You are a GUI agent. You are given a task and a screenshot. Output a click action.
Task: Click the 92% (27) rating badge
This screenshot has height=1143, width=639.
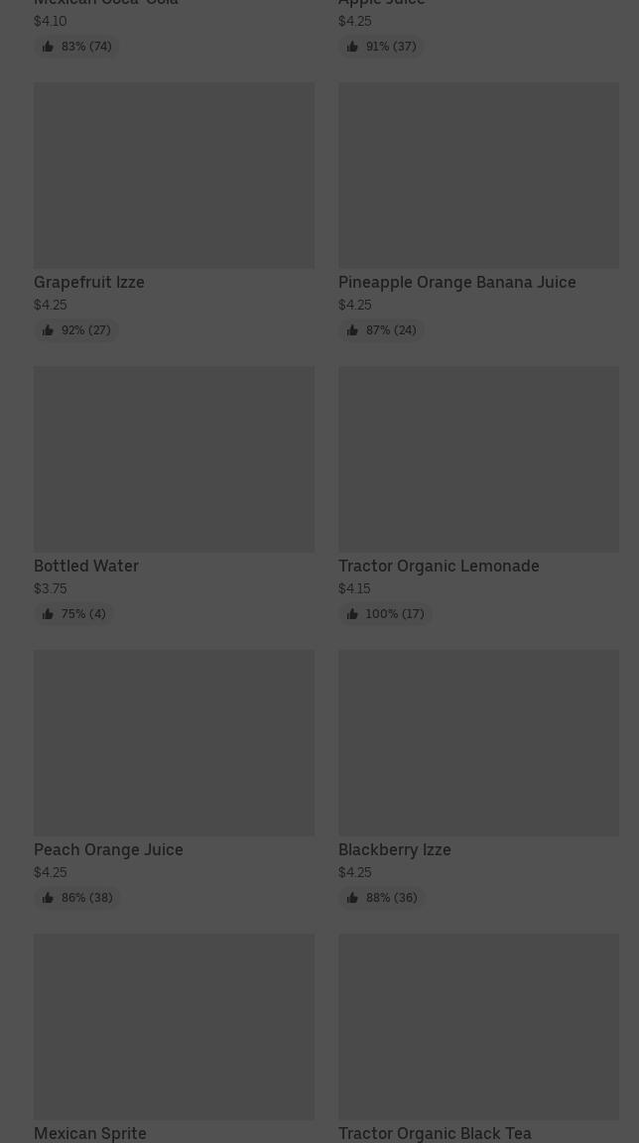(x=76, y=330)
